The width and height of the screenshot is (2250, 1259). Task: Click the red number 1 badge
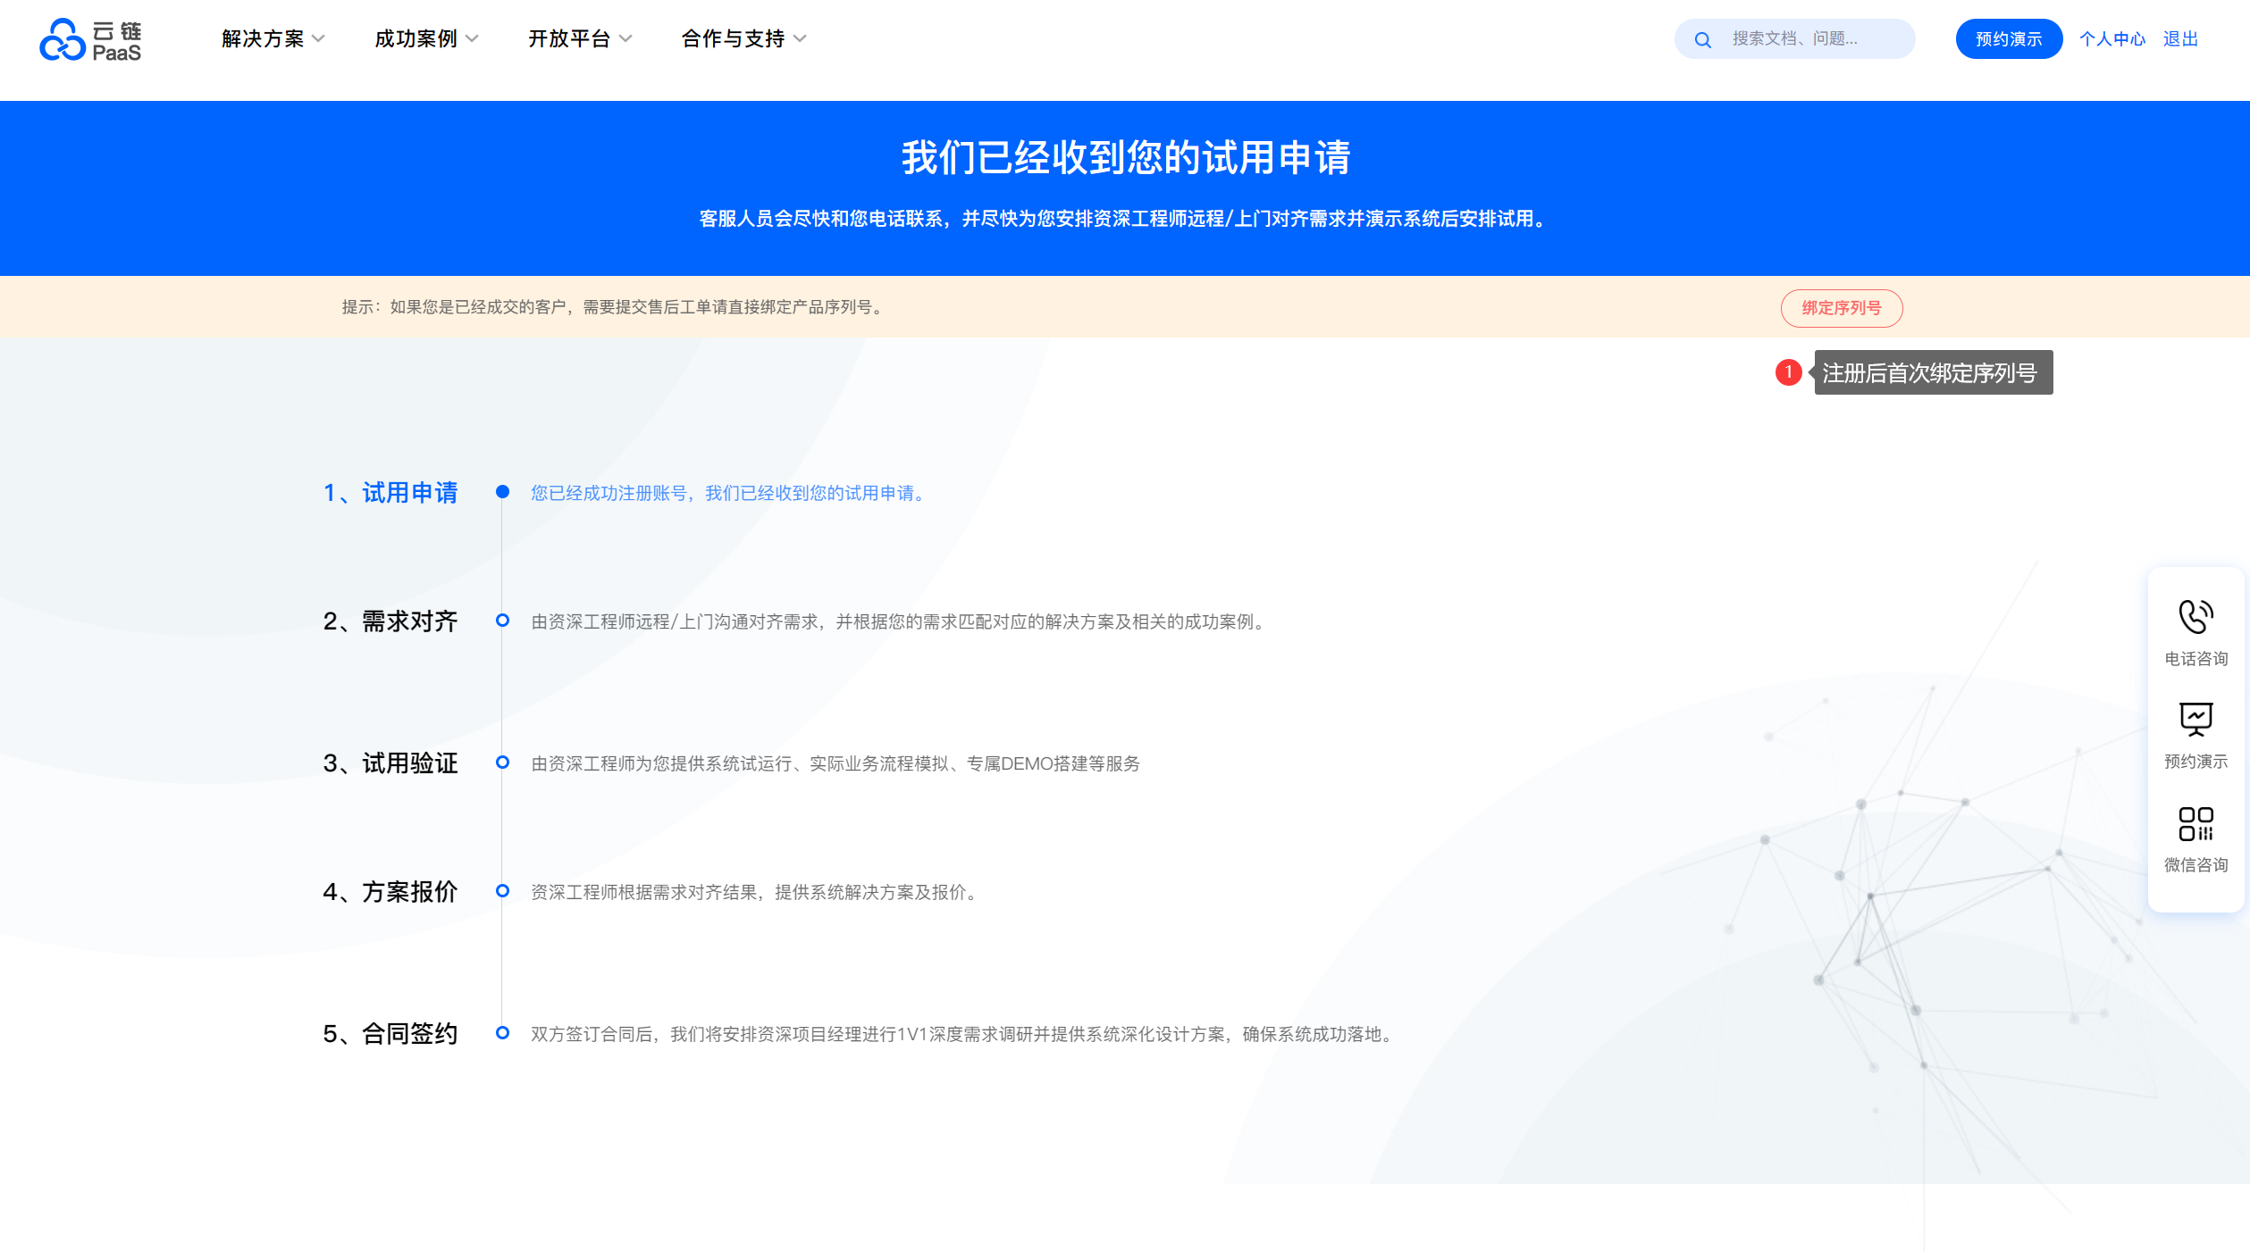click(x=1788, y=372)
